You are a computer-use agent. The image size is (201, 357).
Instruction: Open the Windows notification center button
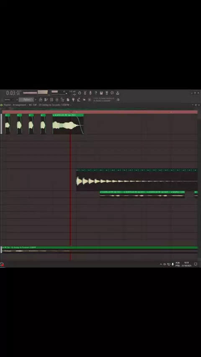(x=196, y=264)
